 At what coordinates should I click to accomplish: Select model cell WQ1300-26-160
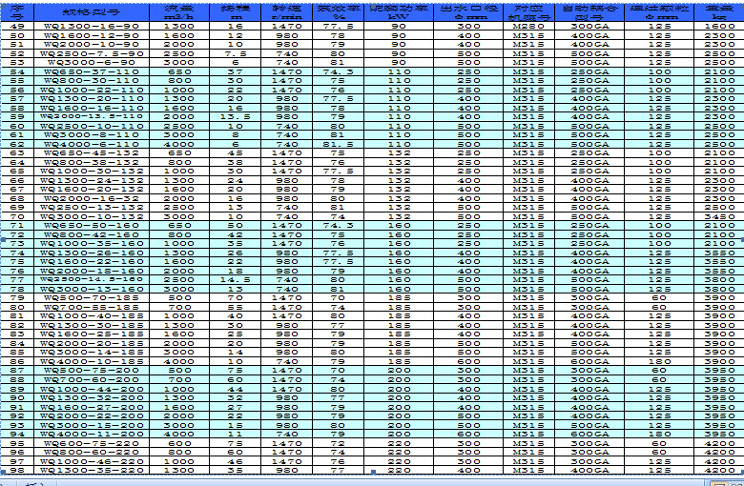tap(92, 253)
